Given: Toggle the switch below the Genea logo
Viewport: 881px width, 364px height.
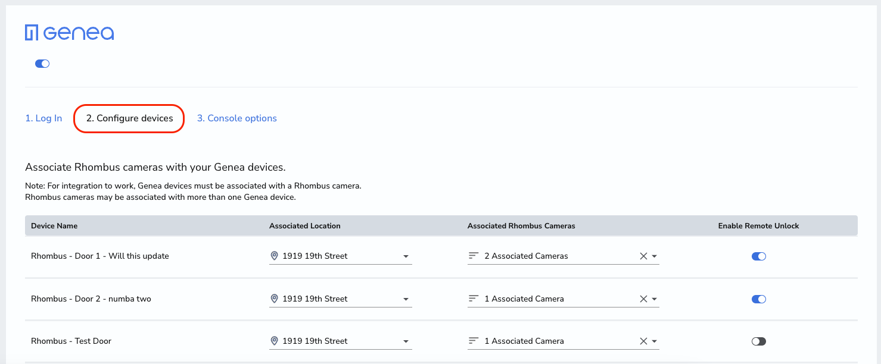Looking at the screenshot, I should (42, 63).
